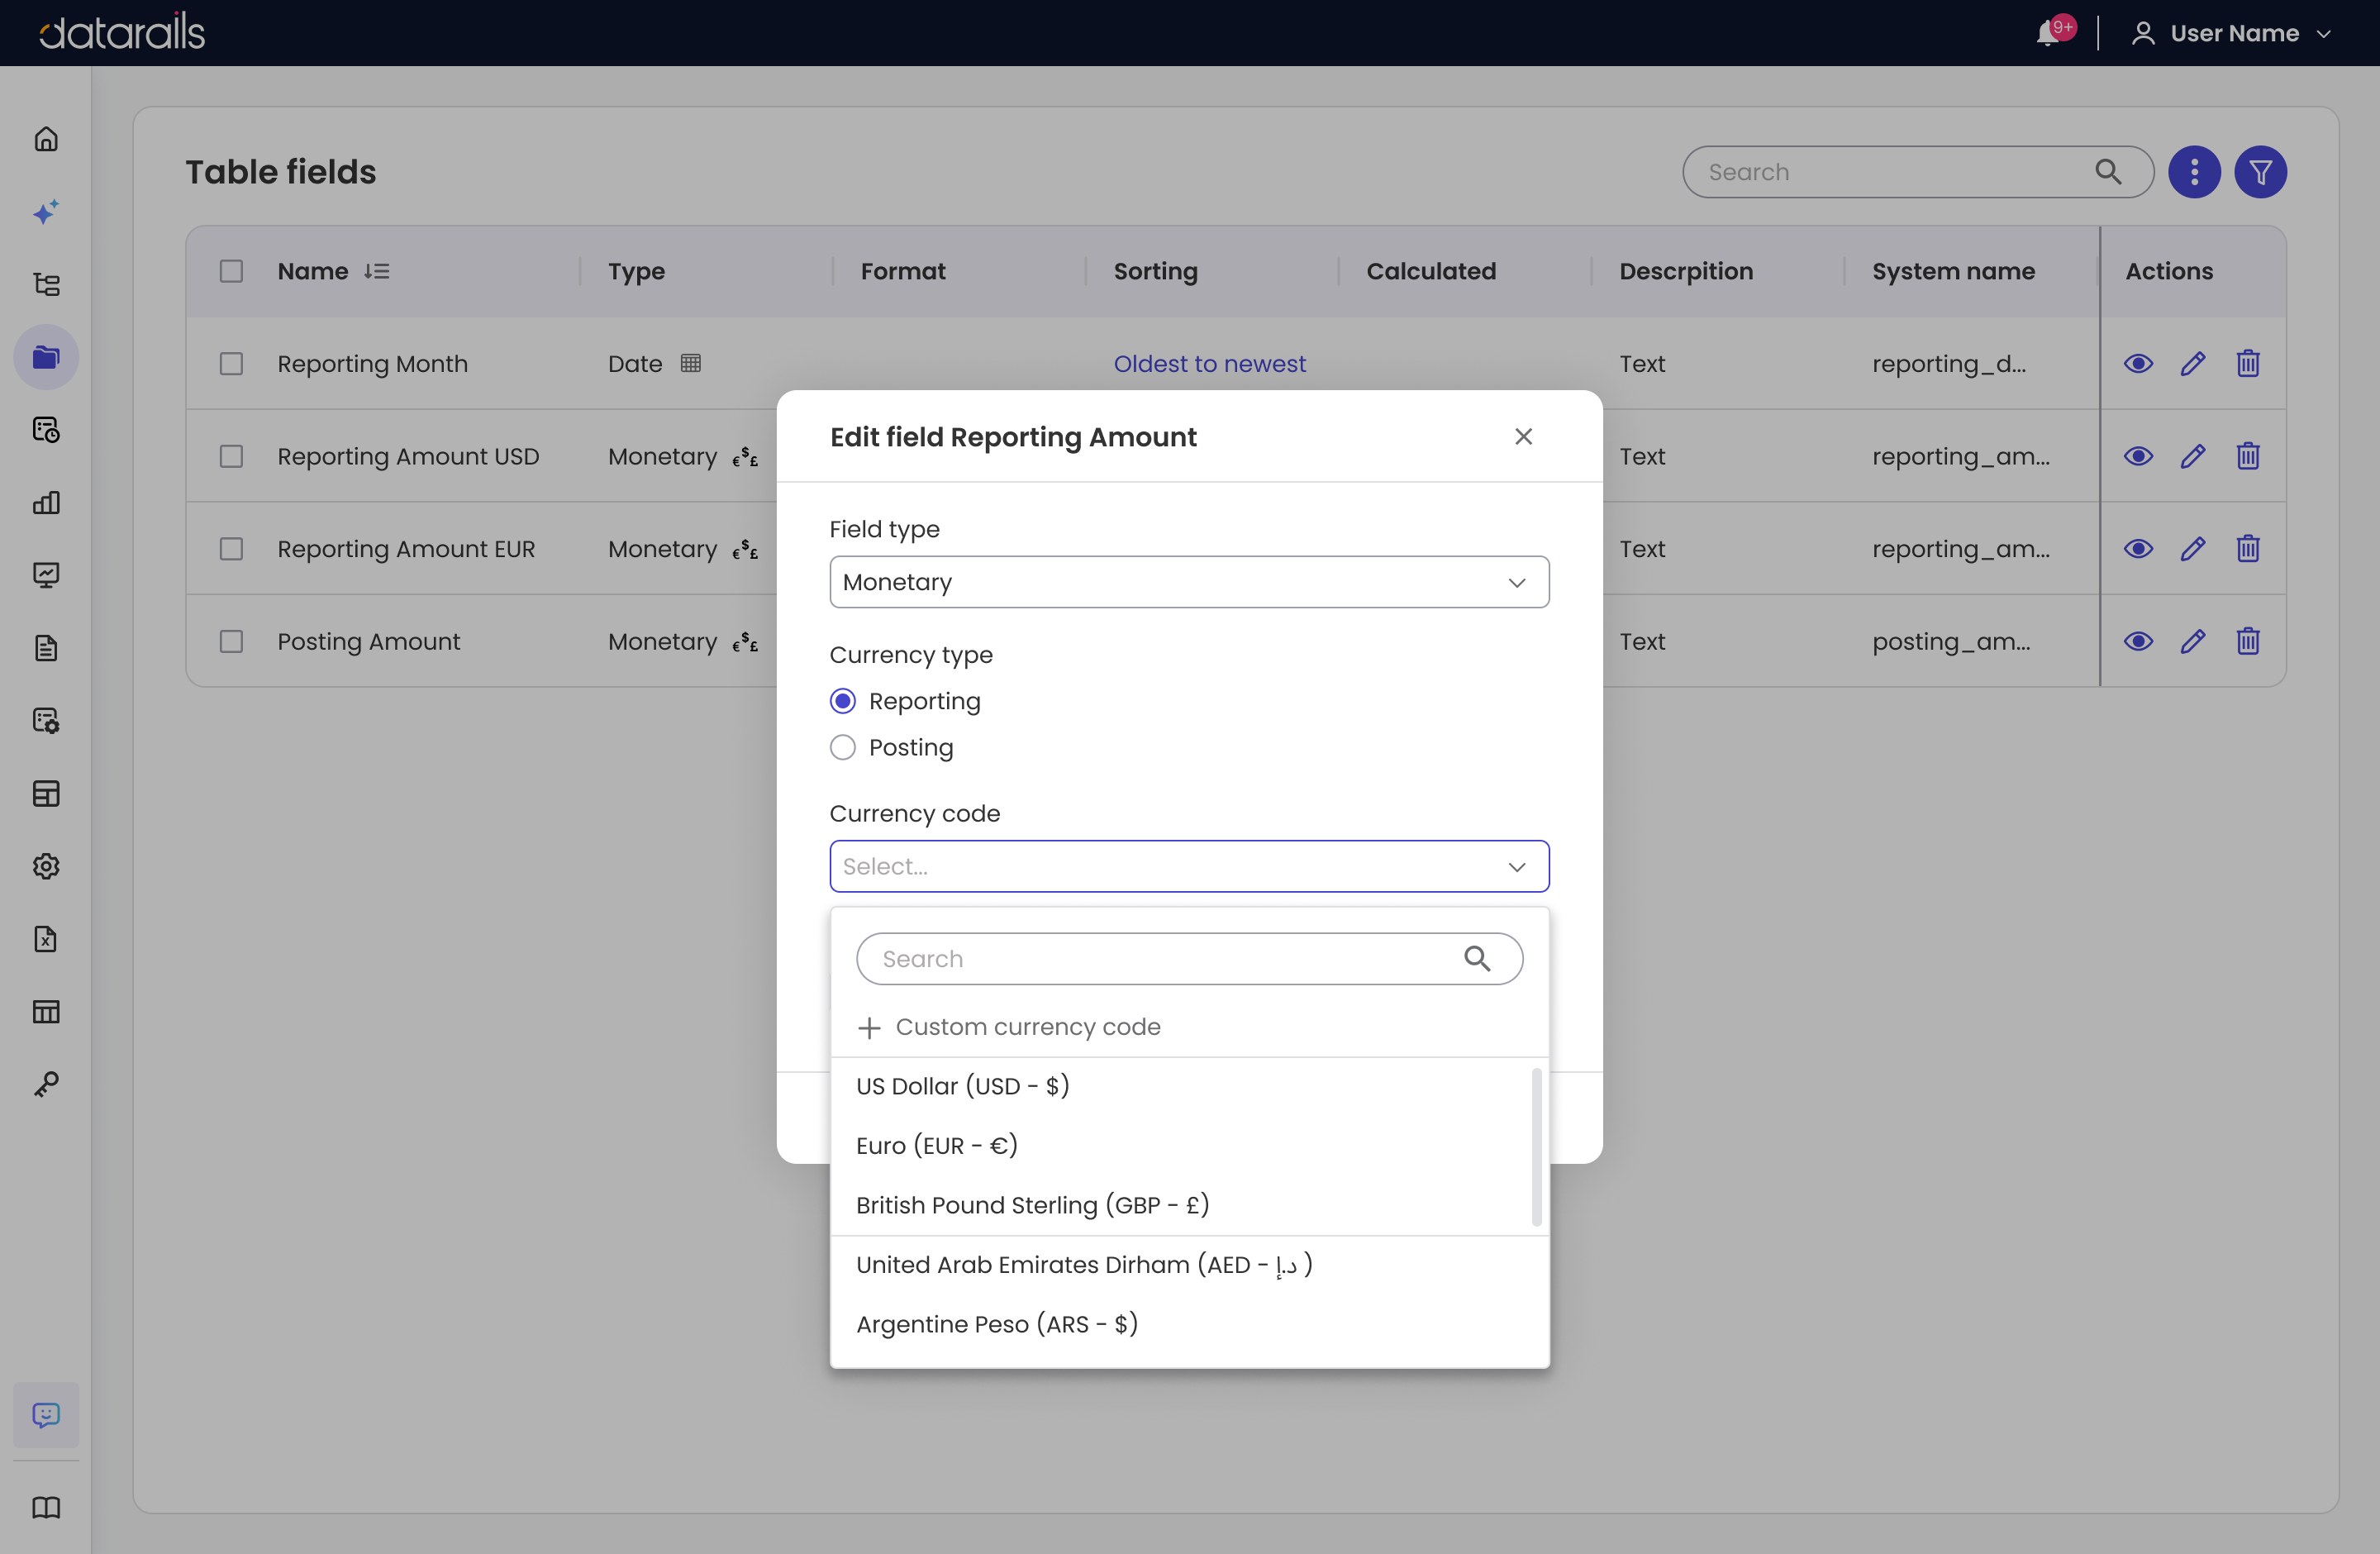Click the Format column header

(903, 271)
